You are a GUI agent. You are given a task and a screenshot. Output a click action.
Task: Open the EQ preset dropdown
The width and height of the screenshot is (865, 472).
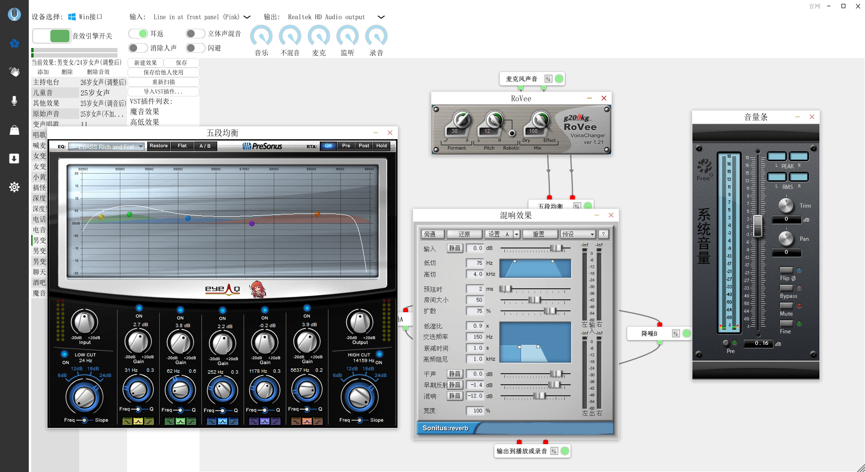tap(106, 147)
